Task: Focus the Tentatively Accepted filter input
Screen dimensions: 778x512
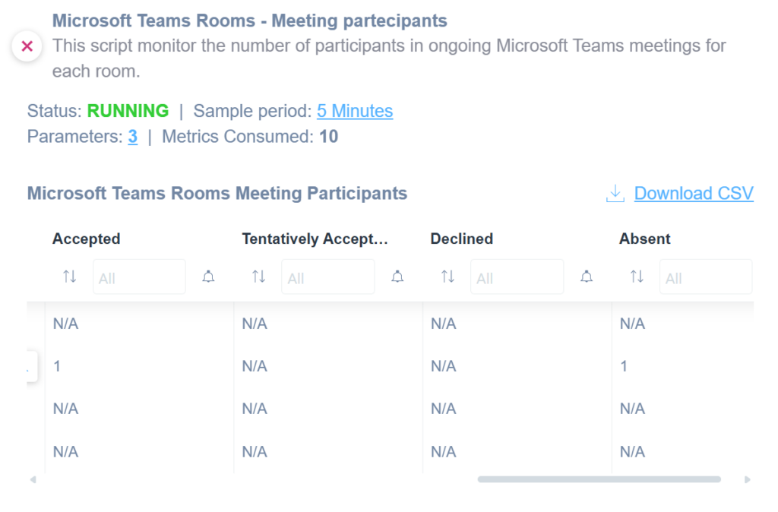Action: click(x=327, y=277)
